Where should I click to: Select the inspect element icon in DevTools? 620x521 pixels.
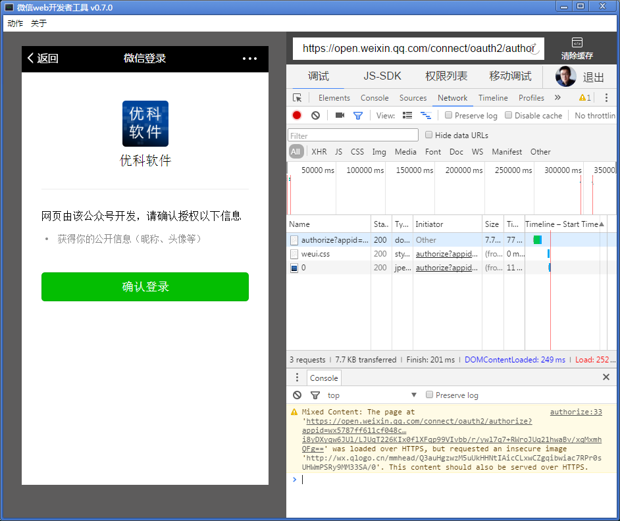297,97
